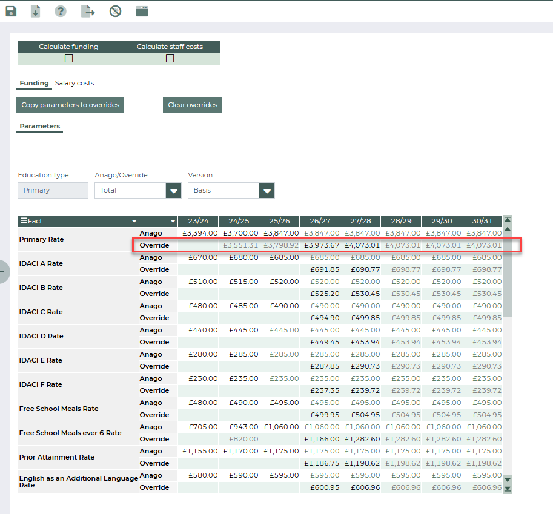Image resolution: width=553 pixels, height=514 pixels.
Task: Jump to top using table scroll-top arrow
Action: (x=508, y=220)
